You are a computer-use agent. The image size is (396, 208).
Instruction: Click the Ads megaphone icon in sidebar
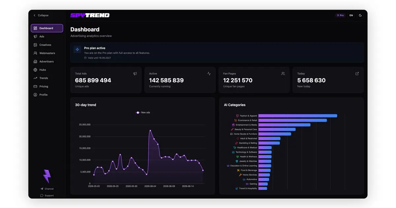(x=35, y=36)
